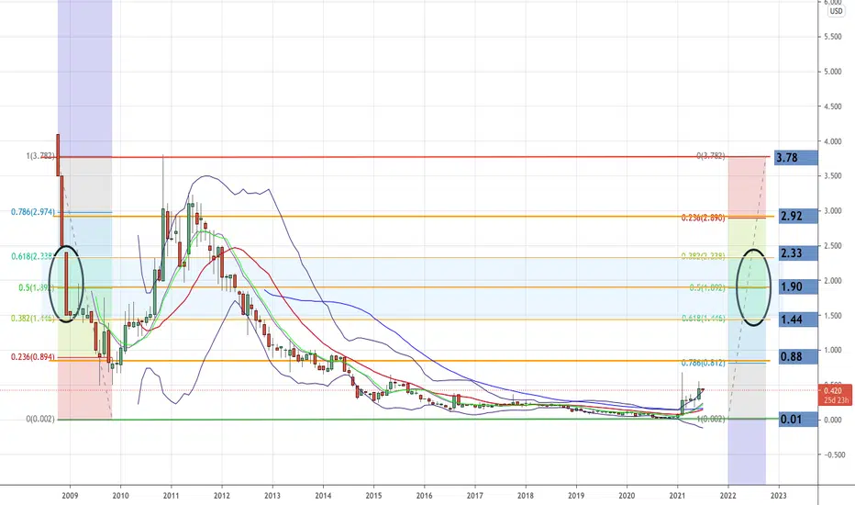Click the blue 2.33 price level box
Viewport: 855px width, 505px height.
(798, 252)
